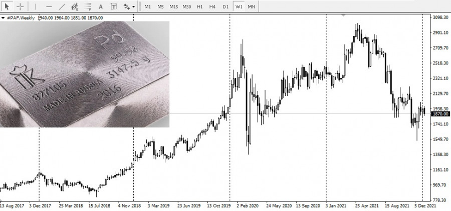Click '5 Dec 2021' on the time axis

[x=425, y=206]
